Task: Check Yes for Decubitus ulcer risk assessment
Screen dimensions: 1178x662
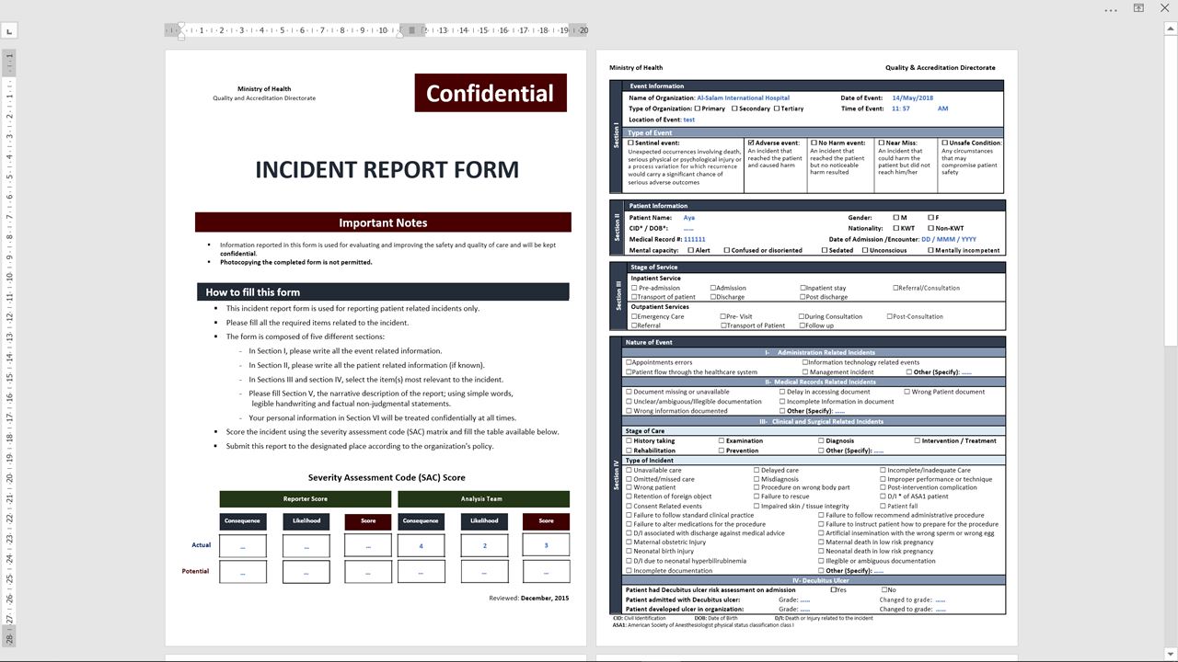Action: tap(834, 589)
